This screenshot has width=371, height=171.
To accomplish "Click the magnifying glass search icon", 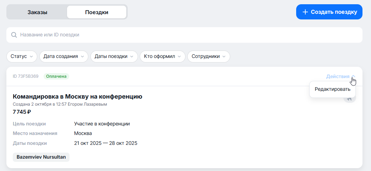I will coord(14,35).
